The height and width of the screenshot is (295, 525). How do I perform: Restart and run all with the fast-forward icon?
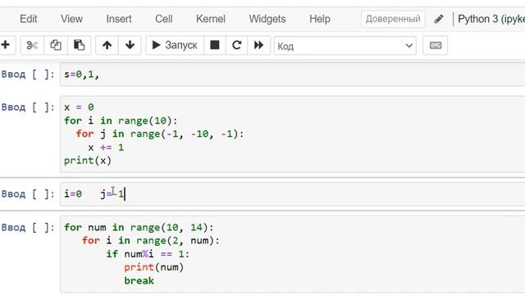tap(258, 45)
